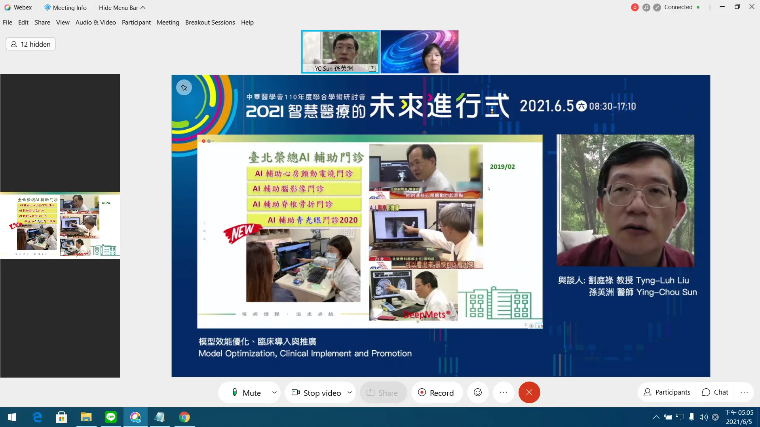
Task: Open the Participants panel
Action: pos(667,392)
